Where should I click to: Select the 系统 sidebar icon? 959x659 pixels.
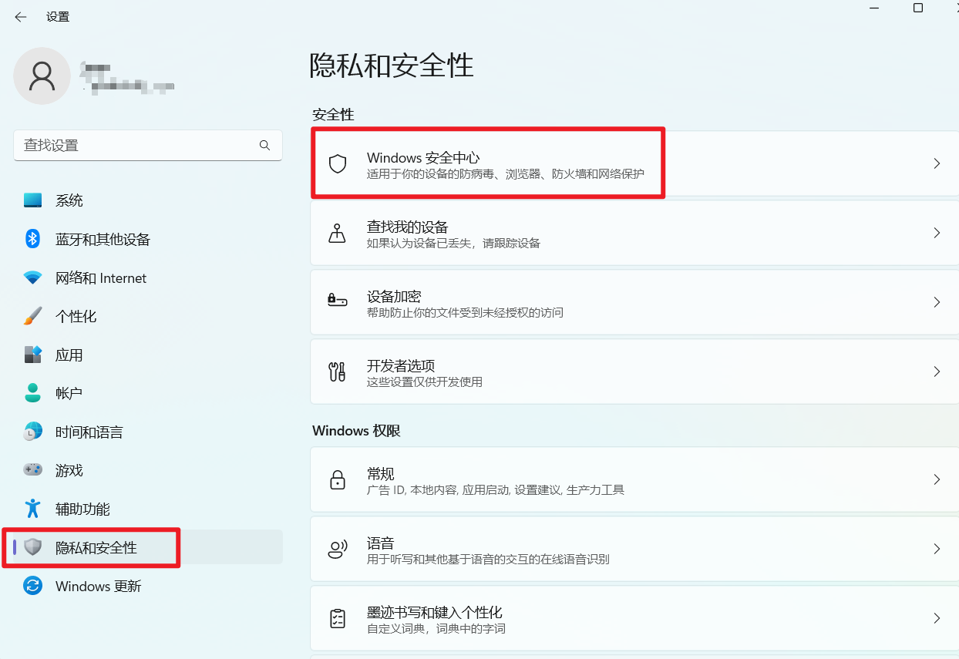(32, 200)
